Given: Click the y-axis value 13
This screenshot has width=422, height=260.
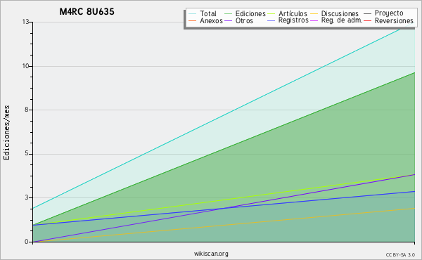Looking at the screenshot, I should pos(25,22).
